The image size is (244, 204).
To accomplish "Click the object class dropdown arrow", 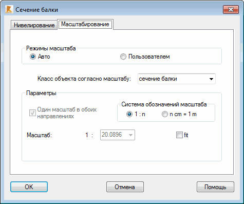I will click(x=211, y=79).
